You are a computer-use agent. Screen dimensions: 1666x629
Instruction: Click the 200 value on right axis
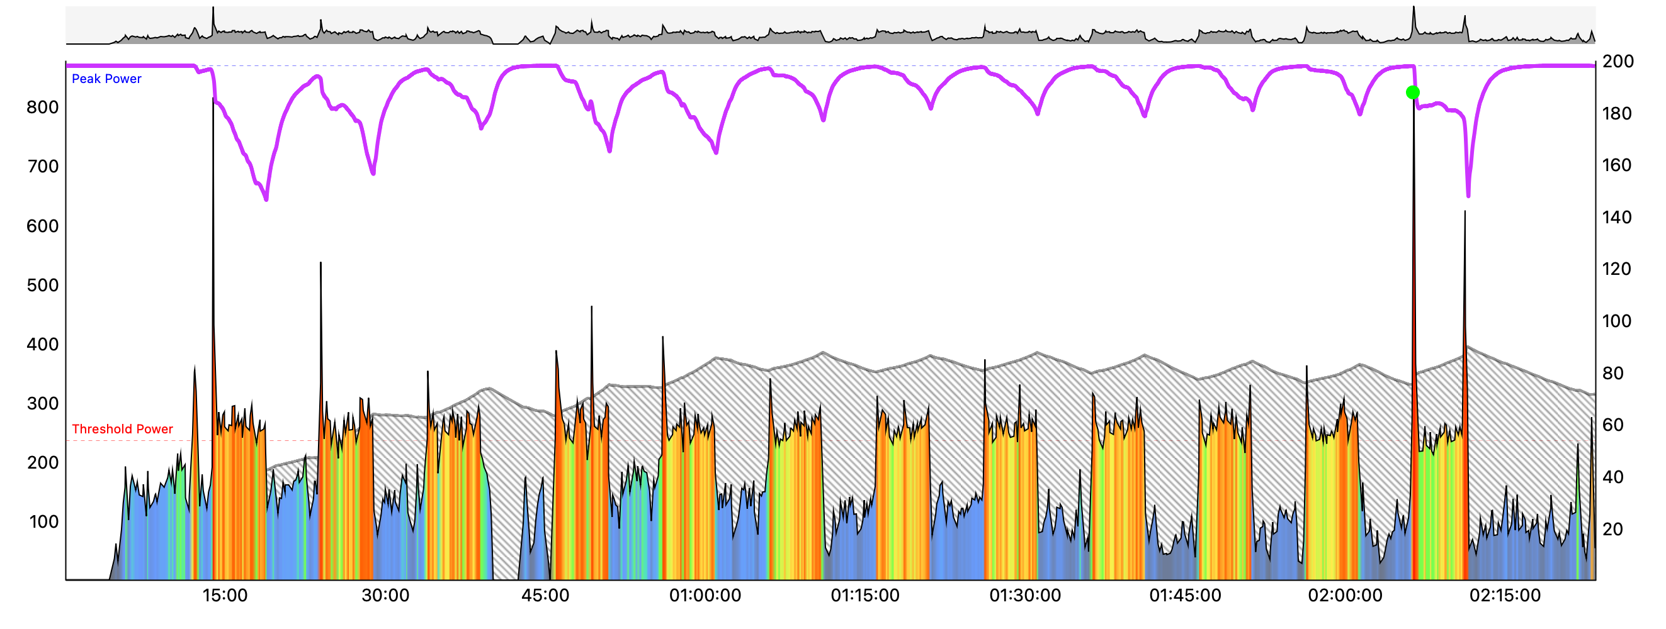click(1618, 62)
